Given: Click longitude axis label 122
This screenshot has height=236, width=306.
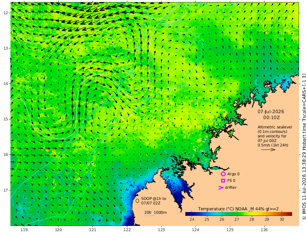Looking at the screenshot, I should coord(127,230).
